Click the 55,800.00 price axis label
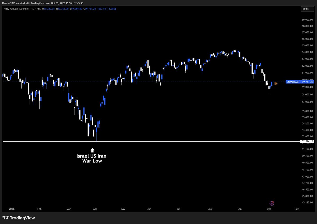The width and height of the screenshot is (317, 224). 307,111
